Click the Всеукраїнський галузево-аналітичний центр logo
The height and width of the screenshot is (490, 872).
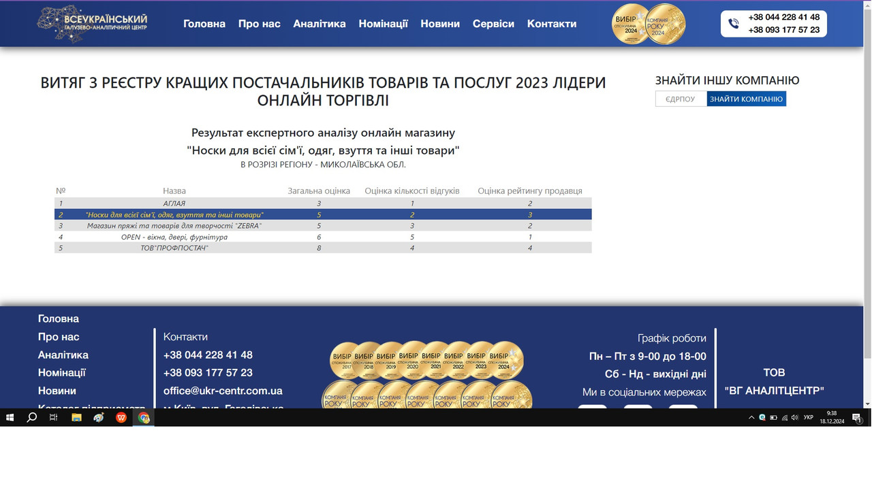click(x=93, y=24)
